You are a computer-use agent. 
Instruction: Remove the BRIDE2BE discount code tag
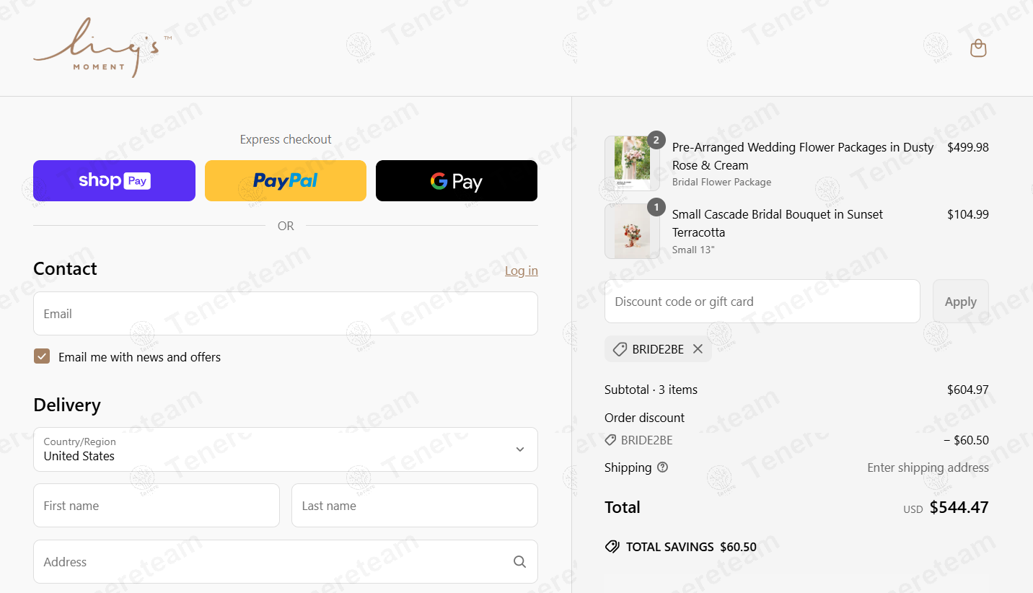698,349
